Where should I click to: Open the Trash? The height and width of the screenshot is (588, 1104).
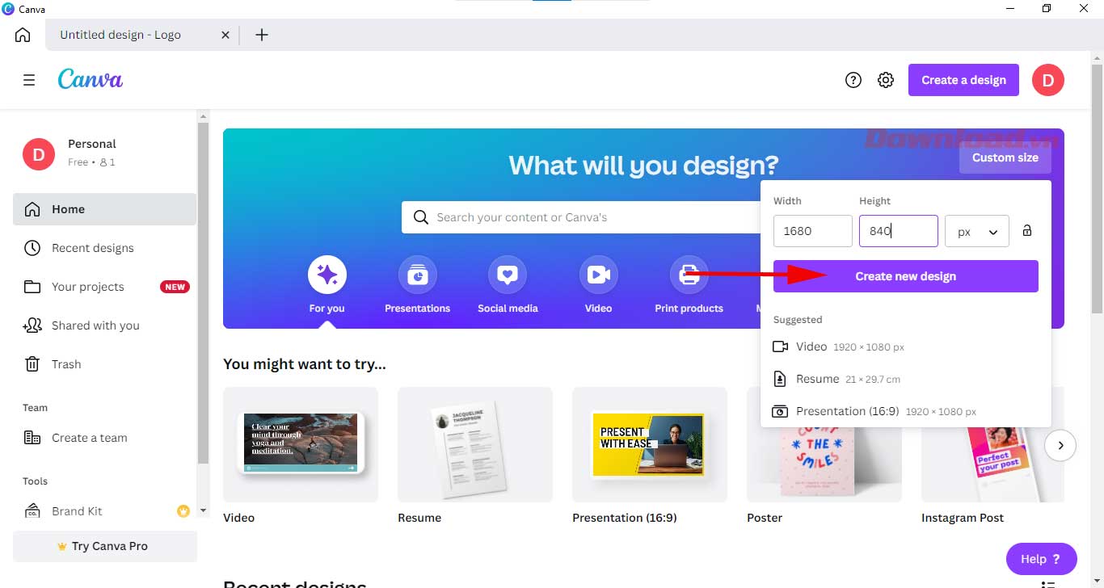(104, 364)
